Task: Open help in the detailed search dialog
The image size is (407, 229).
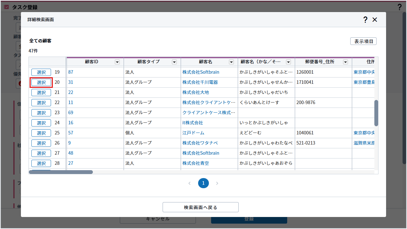Action: coord(365,20)
